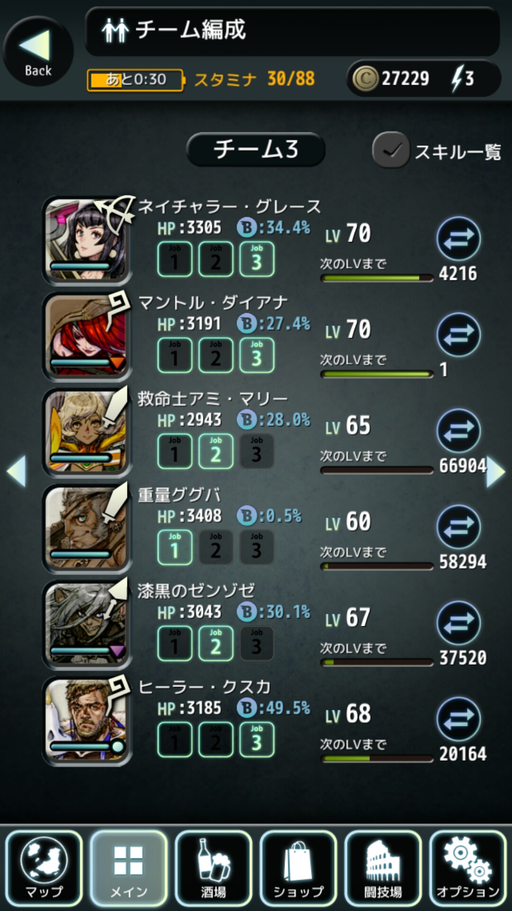Toggle the スキル一覧 checkbox
This screenshot has width=512, height=911.
[391, 150]
